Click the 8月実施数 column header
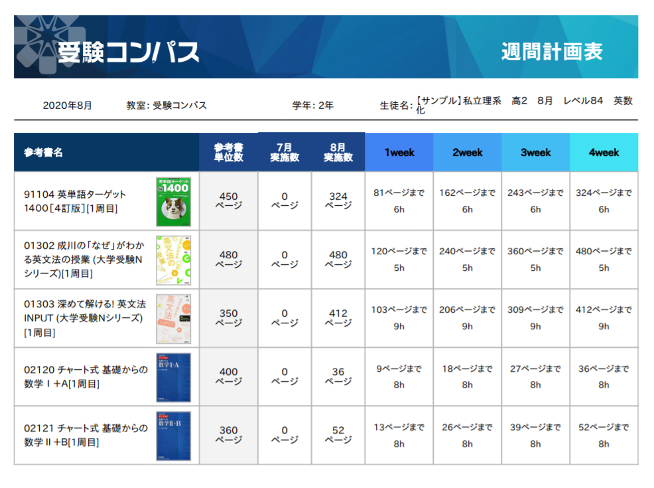The image size is (654, 488). tap(338, 152)
